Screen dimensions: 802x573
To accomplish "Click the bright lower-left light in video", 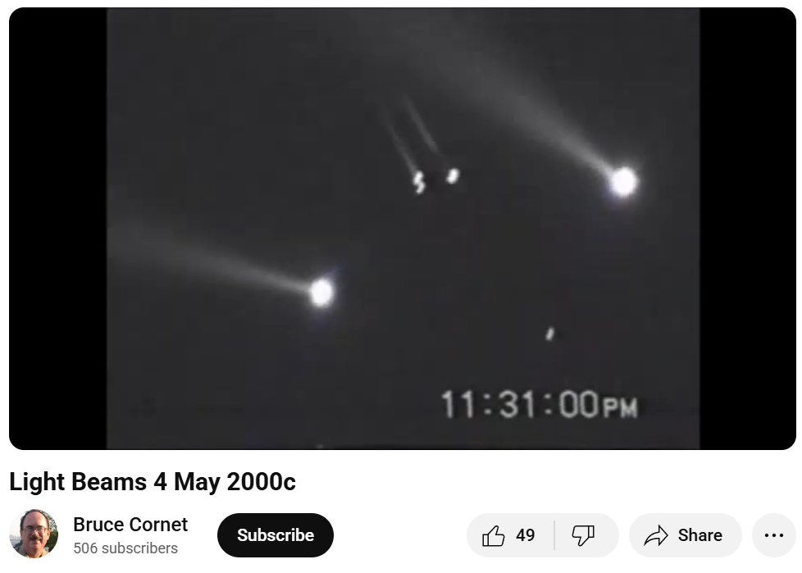I will pos(321,293).
